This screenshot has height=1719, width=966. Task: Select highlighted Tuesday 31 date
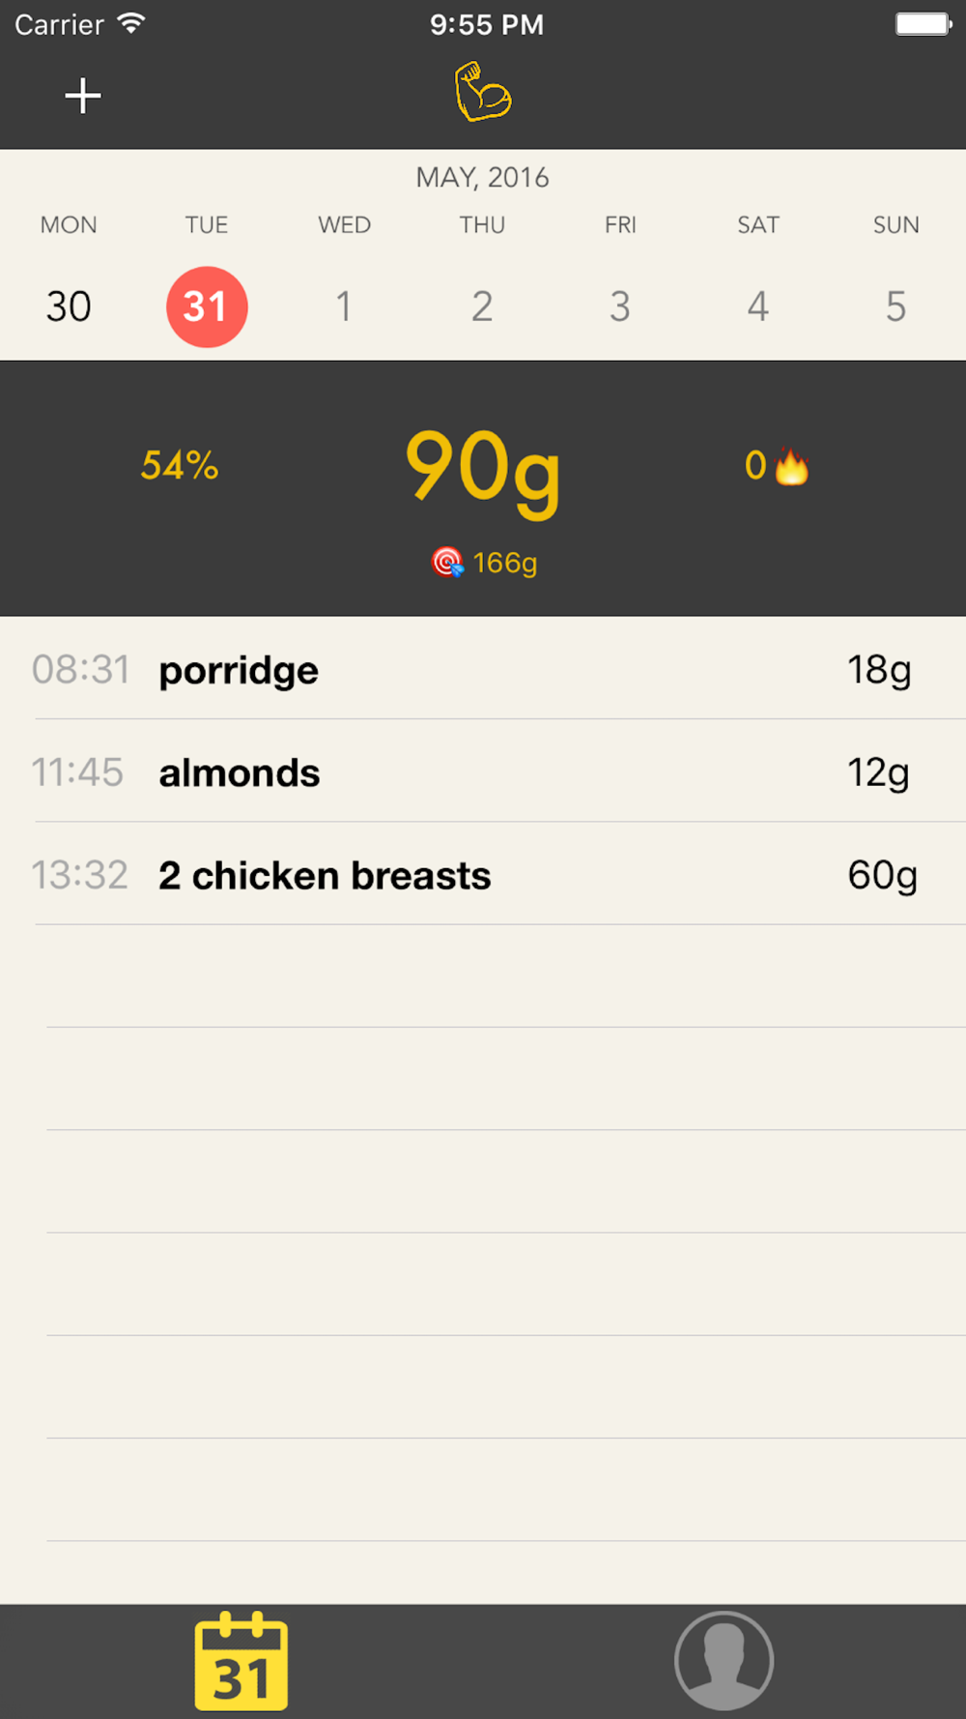207,306
